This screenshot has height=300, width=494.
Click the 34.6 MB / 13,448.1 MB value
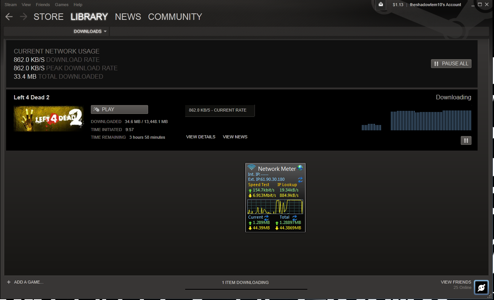point(146,122)
